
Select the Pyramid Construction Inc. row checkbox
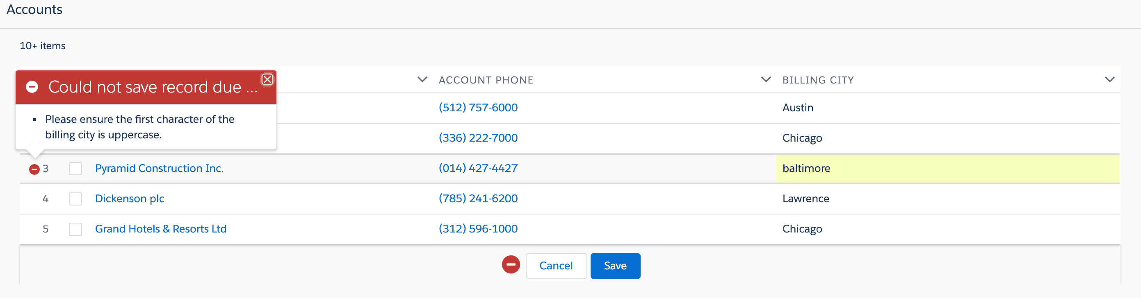[x=75, y=169]
